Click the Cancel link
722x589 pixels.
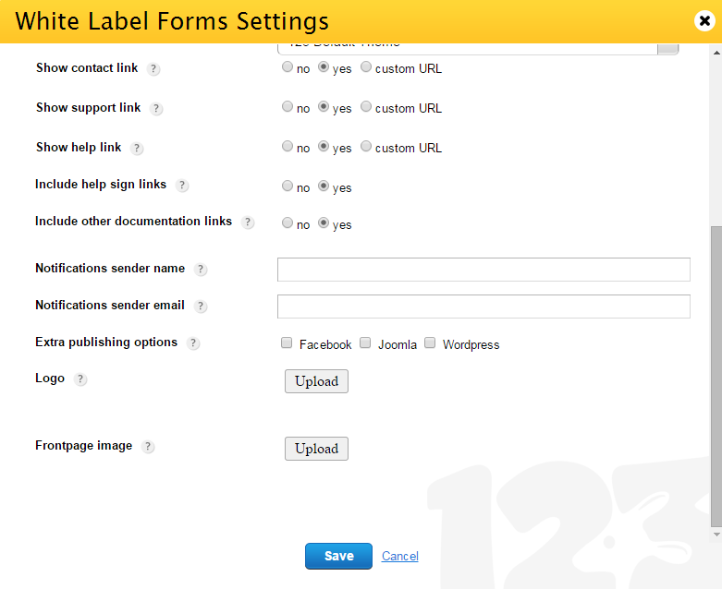pos(400,556)
